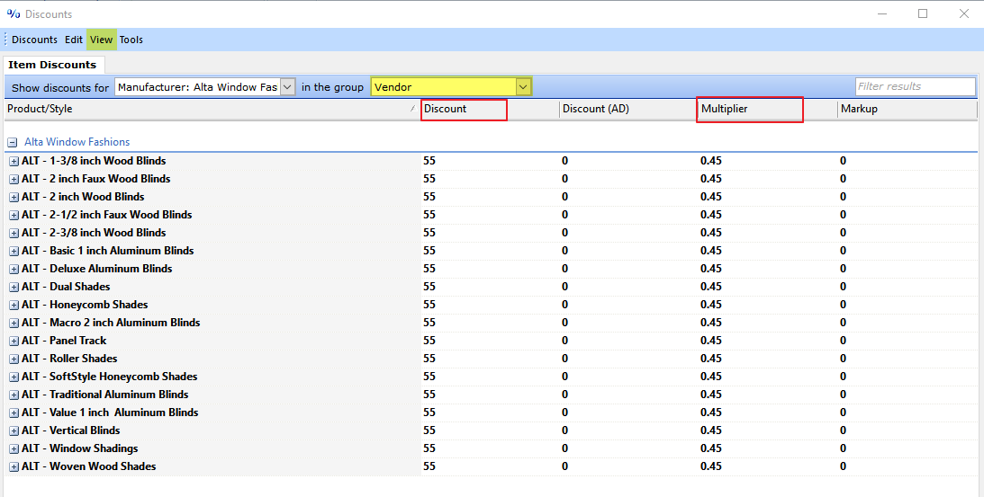Screen dimensions: 984x497
Task: Open the Discounts menu
Action: 34,40
